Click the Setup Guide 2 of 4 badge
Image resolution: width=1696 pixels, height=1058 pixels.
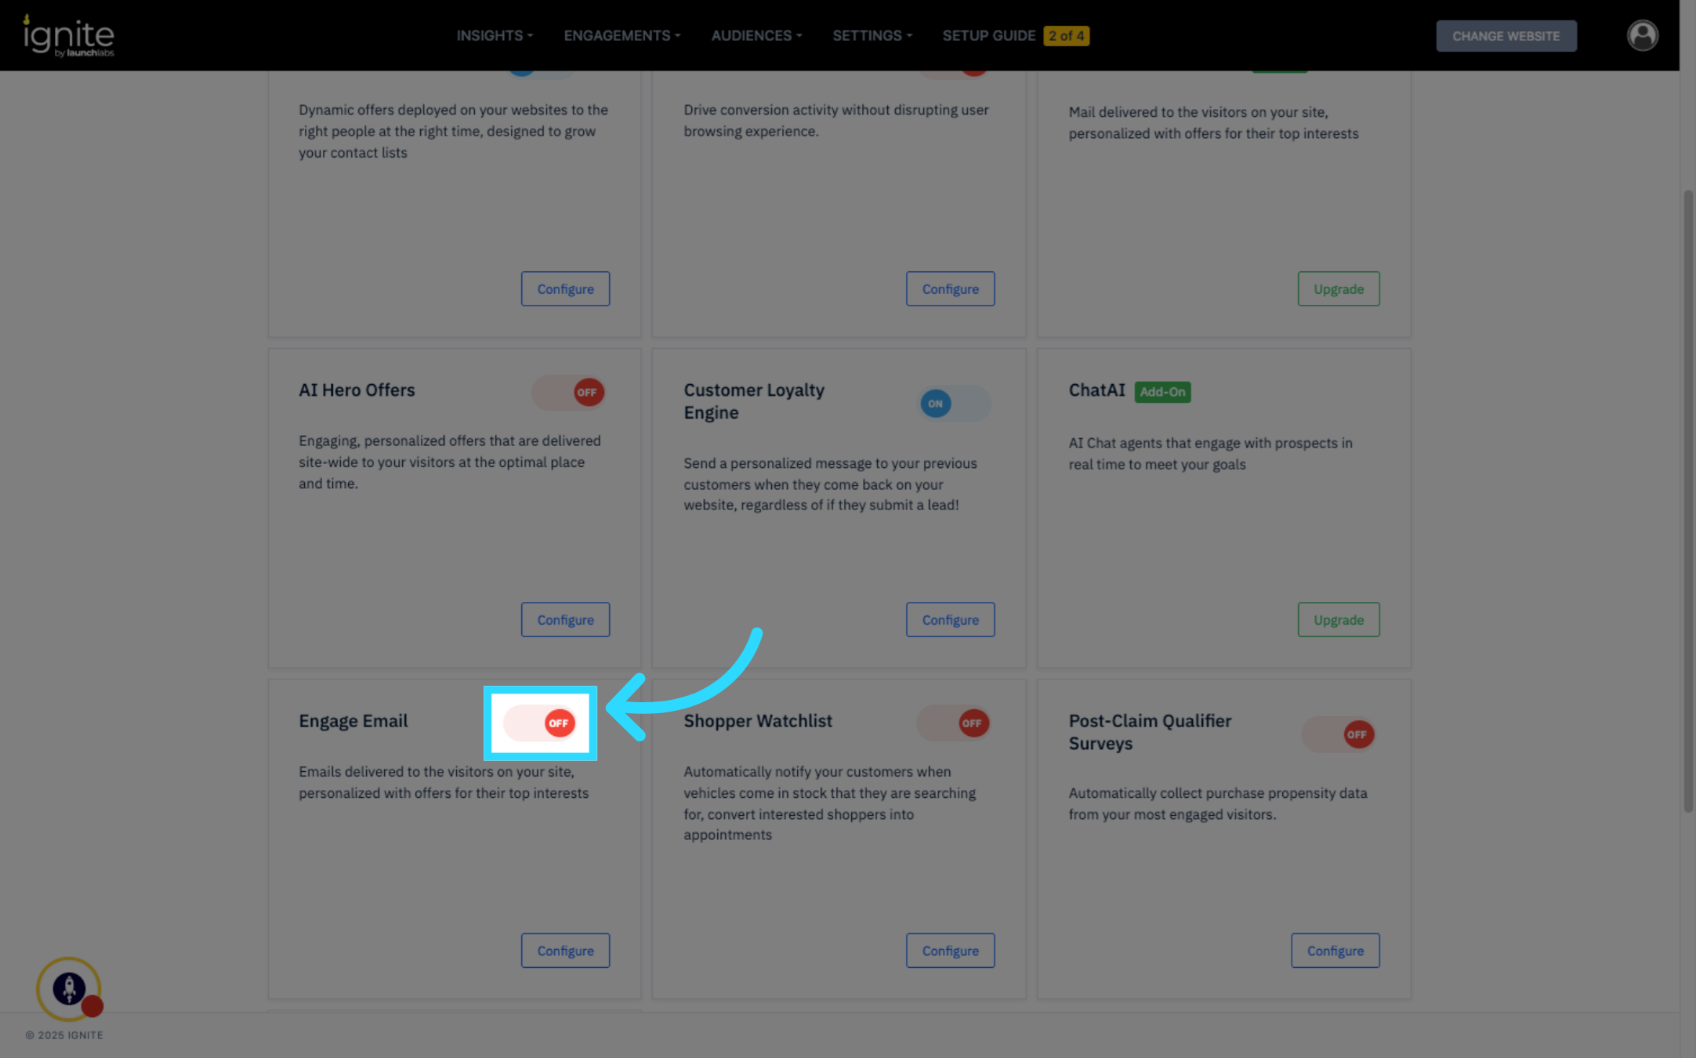[x=1066, y=36]
